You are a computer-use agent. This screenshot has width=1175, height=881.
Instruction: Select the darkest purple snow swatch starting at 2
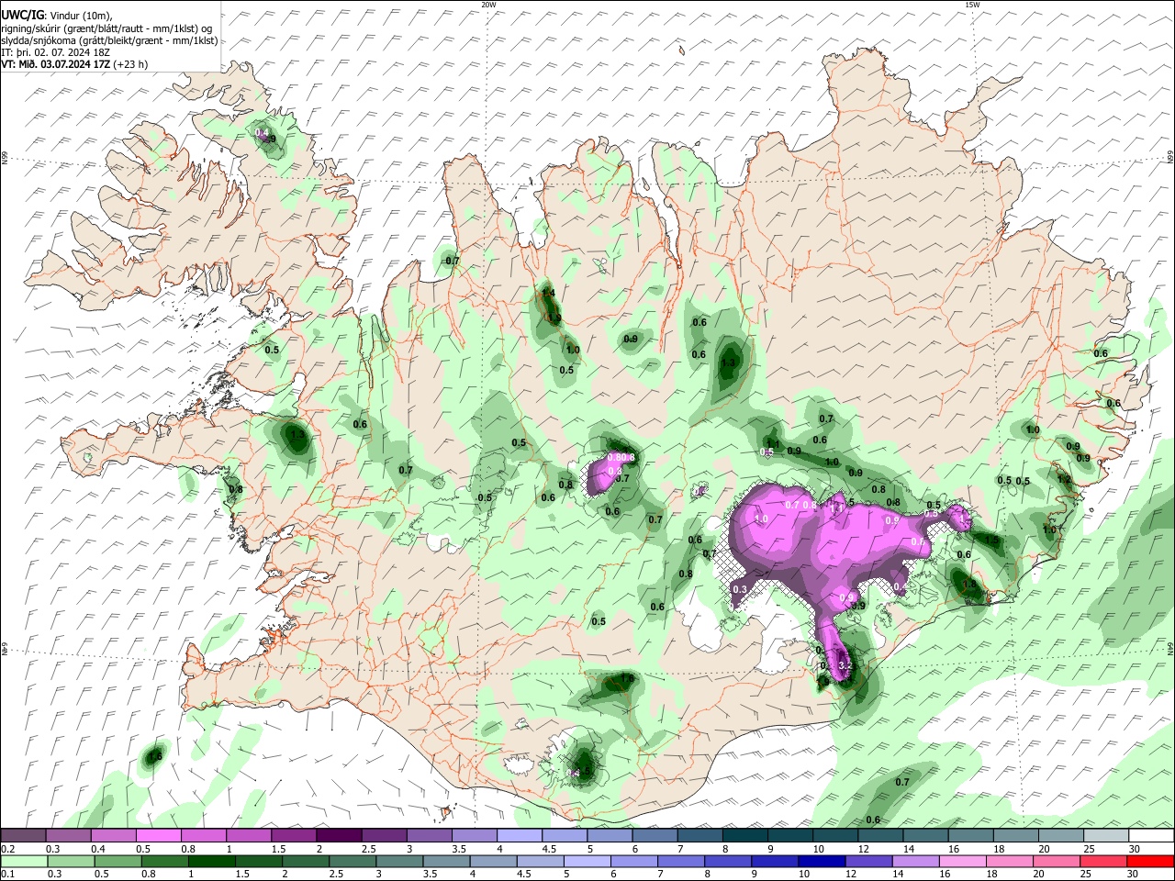pos(339,835)
